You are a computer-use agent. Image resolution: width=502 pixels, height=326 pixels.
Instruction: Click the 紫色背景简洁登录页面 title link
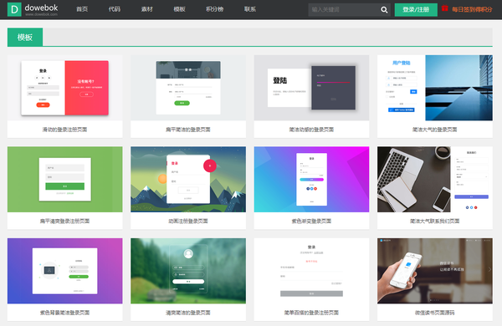(65, 313)
